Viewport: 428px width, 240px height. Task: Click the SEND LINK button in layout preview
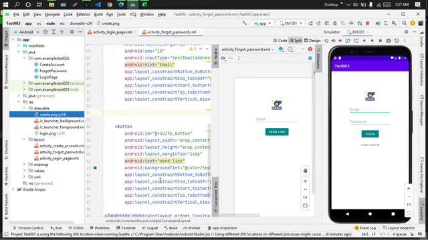click(277, 132)
